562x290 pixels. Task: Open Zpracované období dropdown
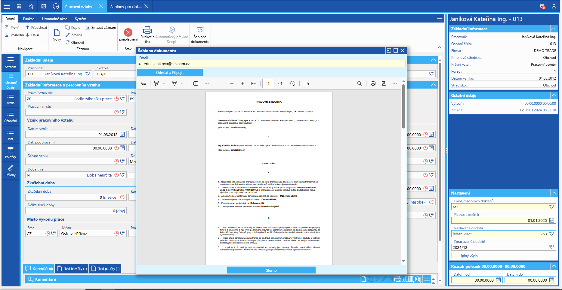click(x=551, y=247)
